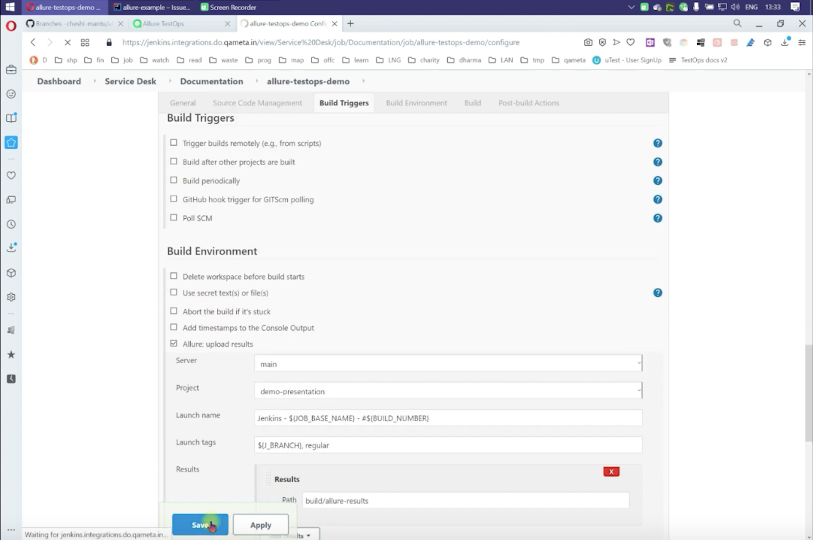Image resolution: width=813 pixels, height=540 pixels.
Task: Click the Launch tags input field
Action: [x=448, y=445]
